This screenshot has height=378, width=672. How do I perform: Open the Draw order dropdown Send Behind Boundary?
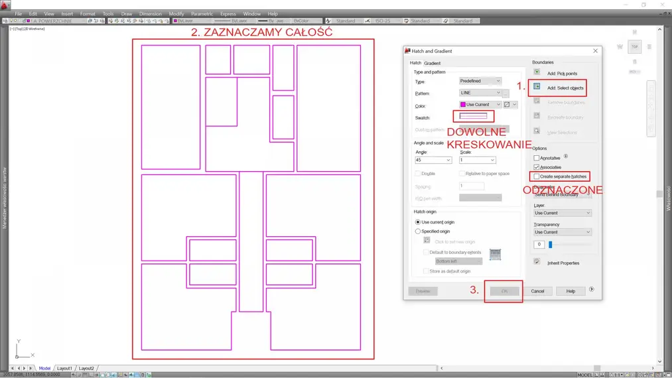click(x=563, y=194)
